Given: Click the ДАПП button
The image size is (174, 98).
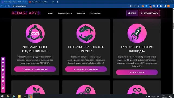Looking at the screenshot, I should (x=132, y=13).
